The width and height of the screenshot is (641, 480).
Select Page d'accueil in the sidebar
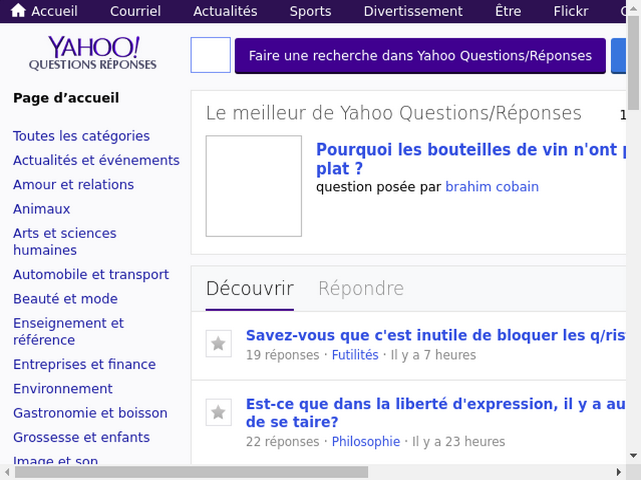66,98
